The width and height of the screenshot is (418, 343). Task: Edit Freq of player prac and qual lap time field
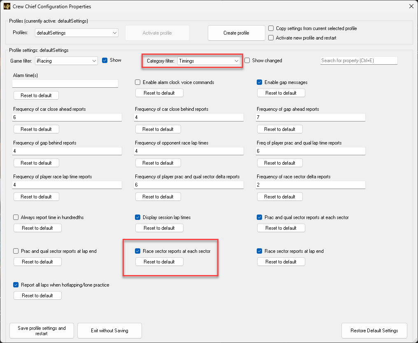(x=311, y=151)
